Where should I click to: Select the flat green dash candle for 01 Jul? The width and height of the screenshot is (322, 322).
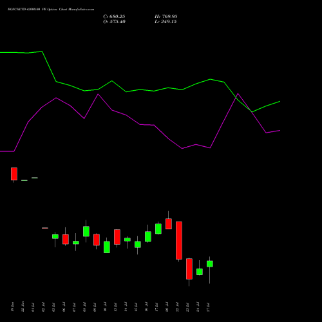35,178
